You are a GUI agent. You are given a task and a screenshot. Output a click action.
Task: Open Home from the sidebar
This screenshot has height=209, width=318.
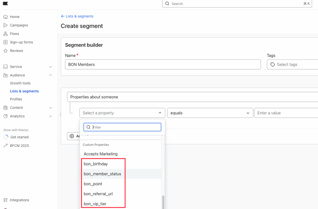pyautogui.click(x=15, y=17)
